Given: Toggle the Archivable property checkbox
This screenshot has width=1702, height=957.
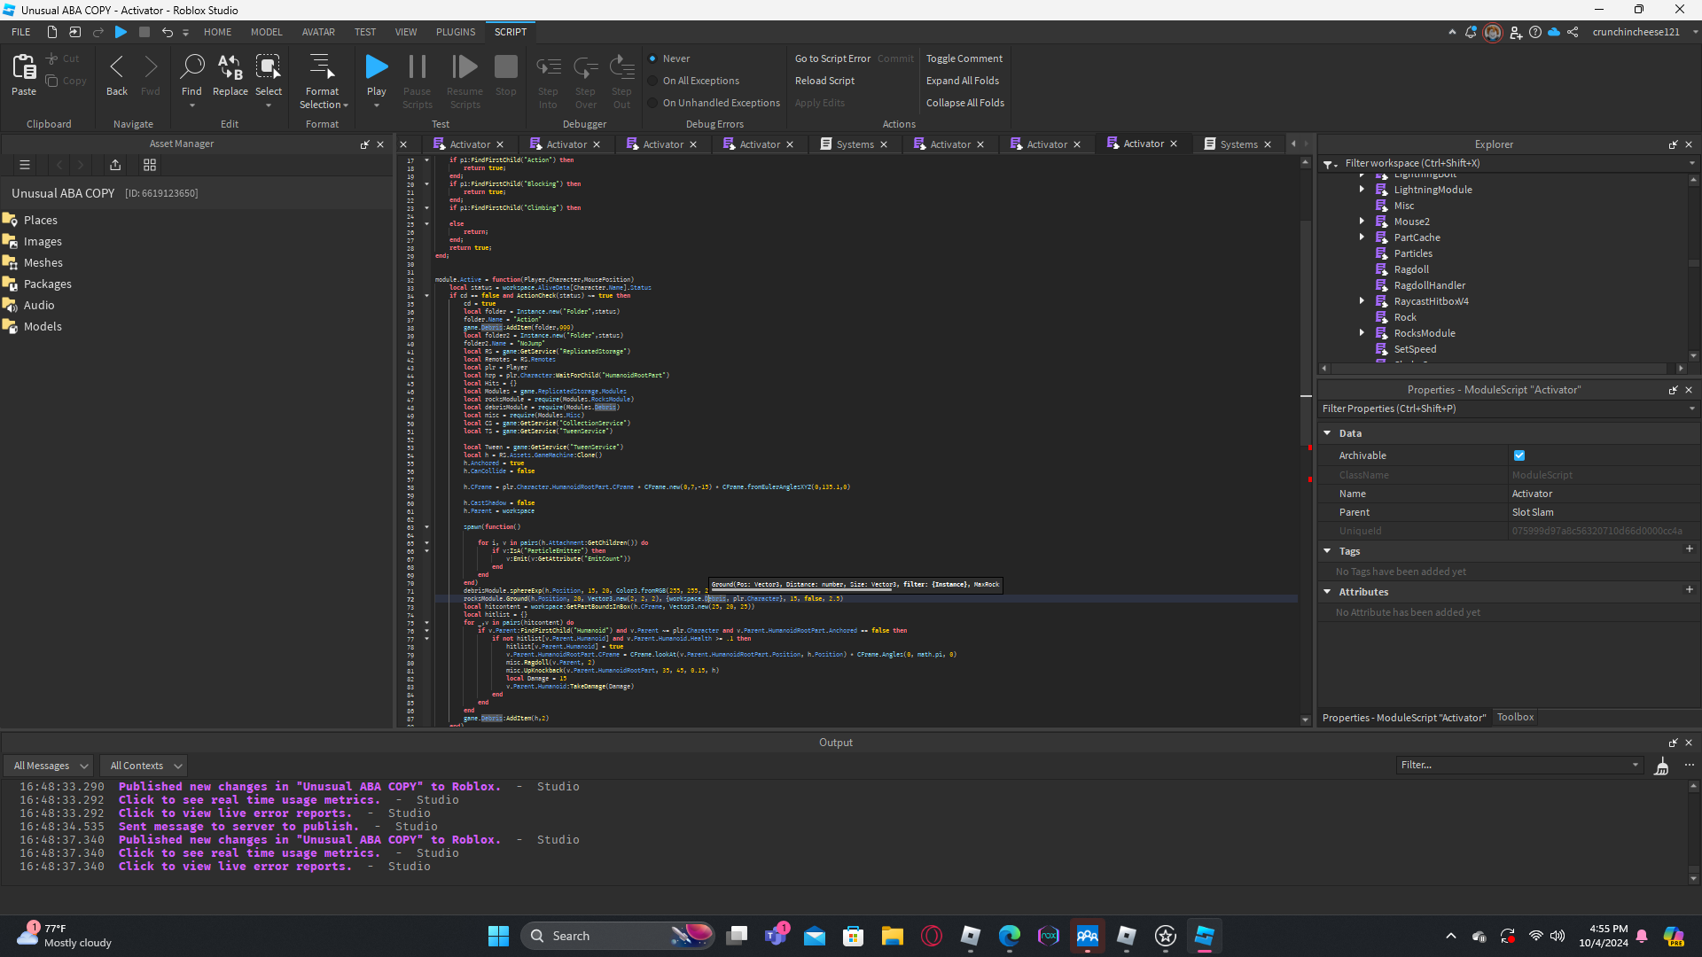Looking at the screenshot, I should tap(1519, 455).
